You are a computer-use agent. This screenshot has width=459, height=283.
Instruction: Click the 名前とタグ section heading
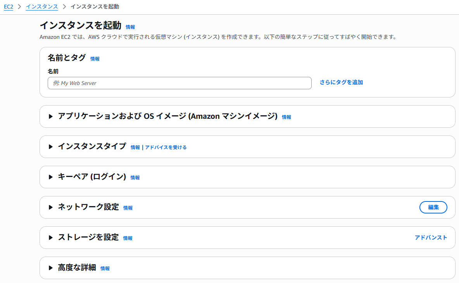tap(67, 58)
